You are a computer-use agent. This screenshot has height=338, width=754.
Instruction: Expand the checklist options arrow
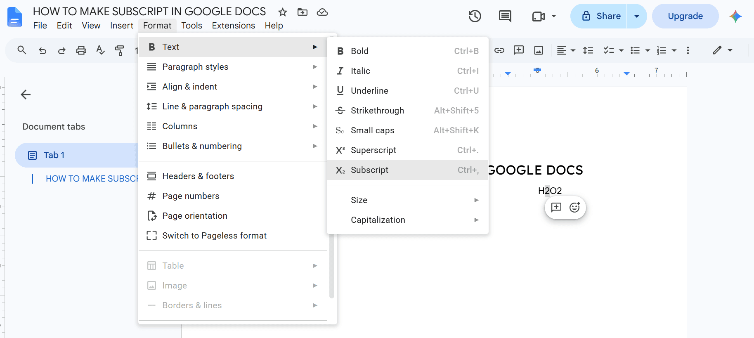621,50
